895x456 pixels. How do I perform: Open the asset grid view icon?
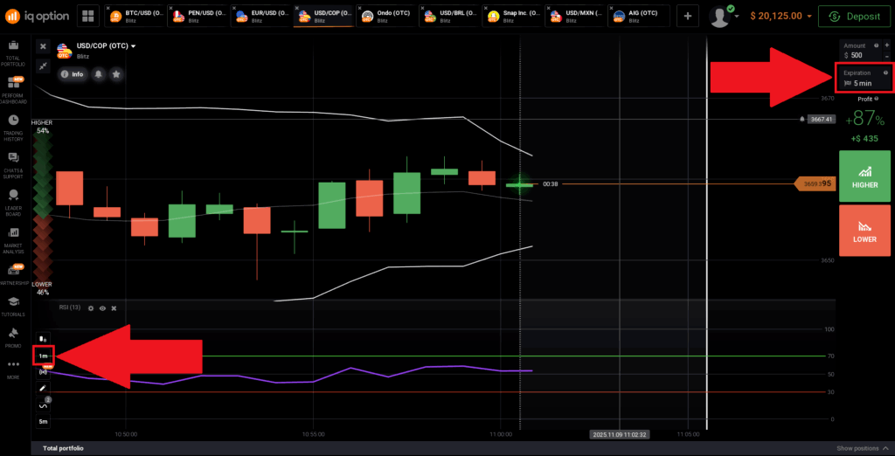88,16
